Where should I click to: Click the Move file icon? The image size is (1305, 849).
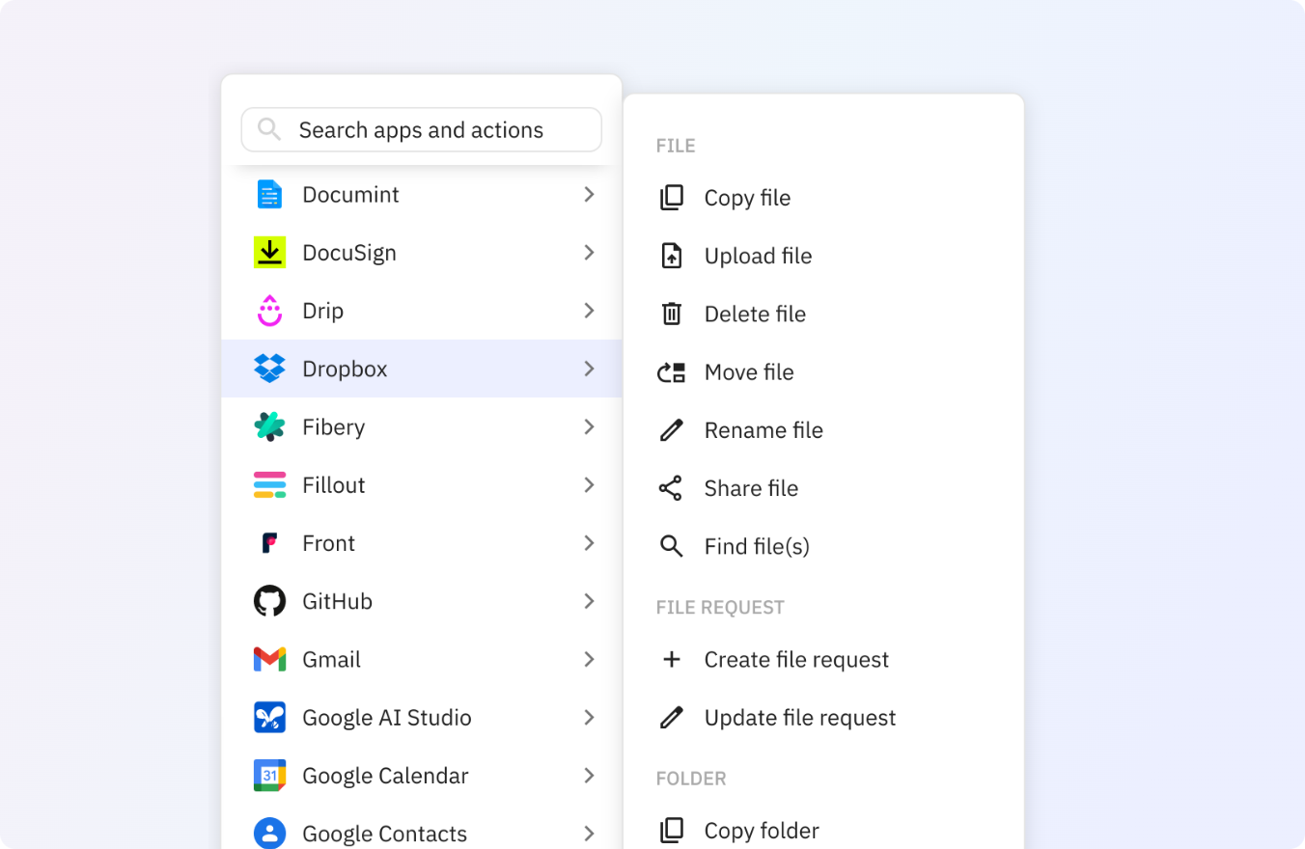click(671, 372)
